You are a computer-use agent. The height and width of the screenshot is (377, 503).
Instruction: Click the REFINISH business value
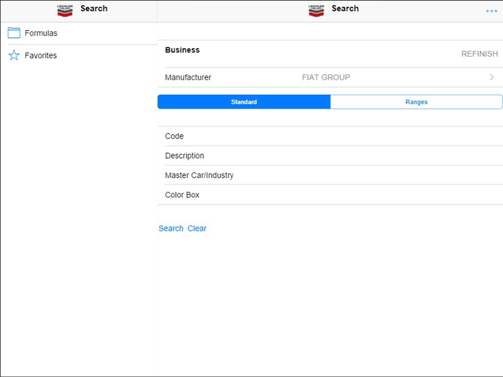[x=479, y=54]
